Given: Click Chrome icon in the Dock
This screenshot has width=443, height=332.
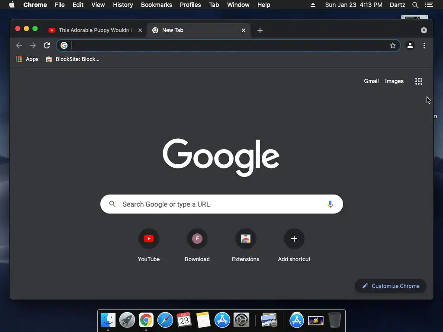Looking at the screenshot, I should tap(146, 320).
